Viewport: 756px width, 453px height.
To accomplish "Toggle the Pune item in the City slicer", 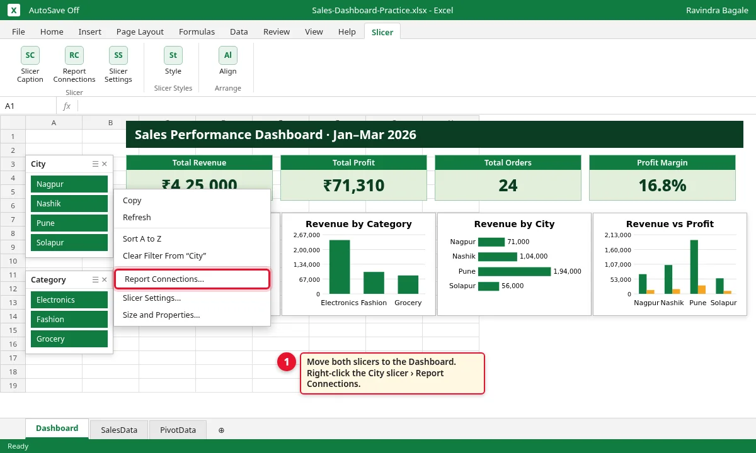I will click(69, 223).
